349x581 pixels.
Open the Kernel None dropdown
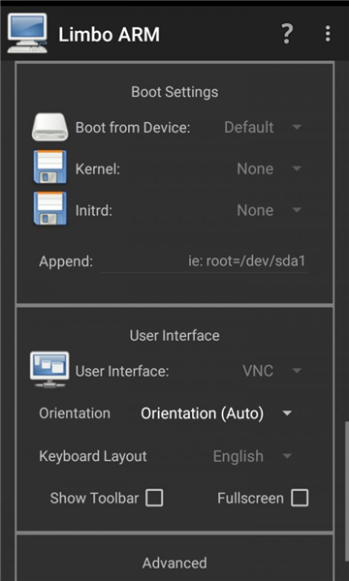[x=269, y=168]
